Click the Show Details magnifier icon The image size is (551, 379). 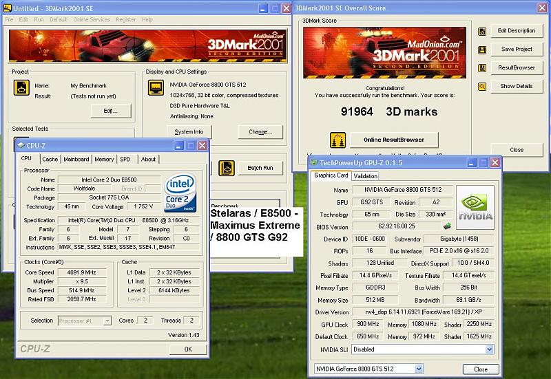point(482,86)
